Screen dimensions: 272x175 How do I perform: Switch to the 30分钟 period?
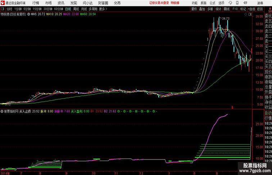coord(48,9)
